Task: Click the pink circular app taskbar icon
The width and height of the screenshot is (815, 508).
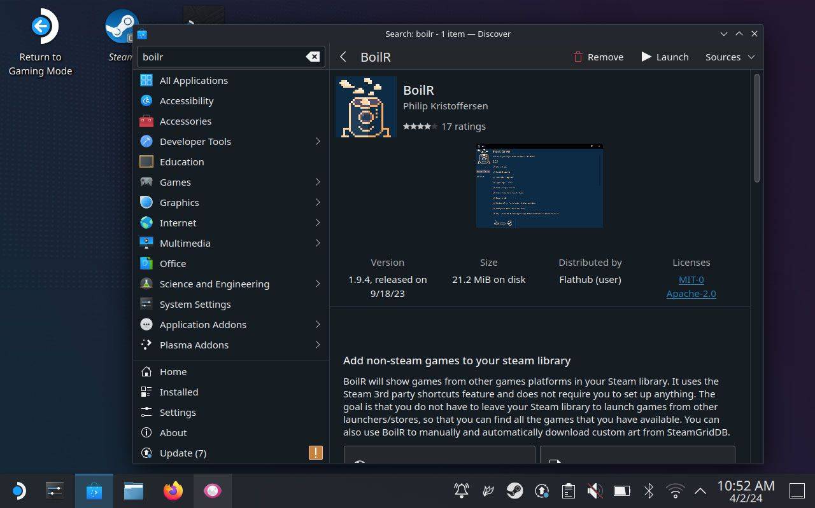Action: tap(212, 490)
